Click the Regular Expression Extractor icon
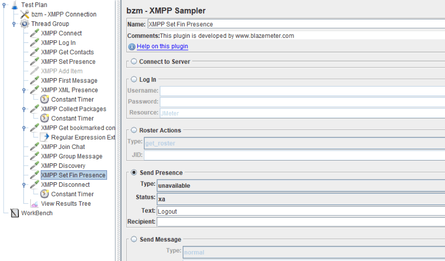Image resolution: width=445 pixels, height=261 pixels. click(x=44, y=137)
